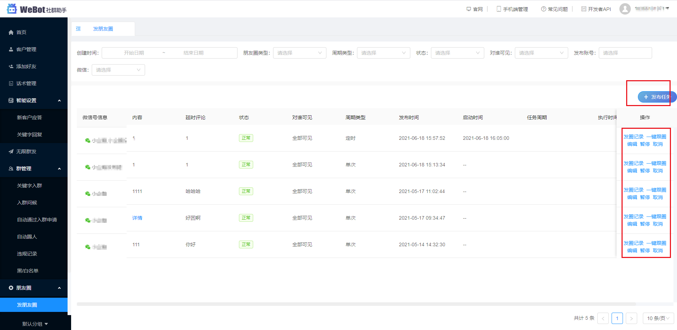The height and width of the screenshot is (330, 677).
Task: Cancel the last task using 取消
Action: (x=657, y=250)
